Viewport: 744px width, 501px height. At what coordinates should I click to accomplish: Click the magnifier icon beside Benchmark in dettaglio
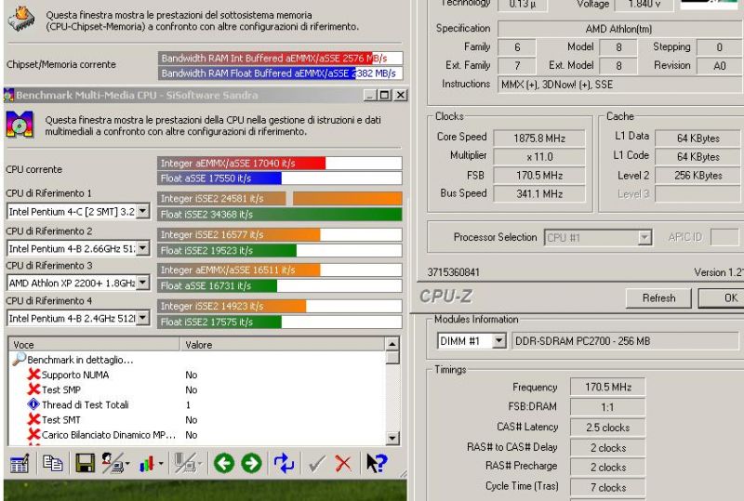tap(19, 359)
